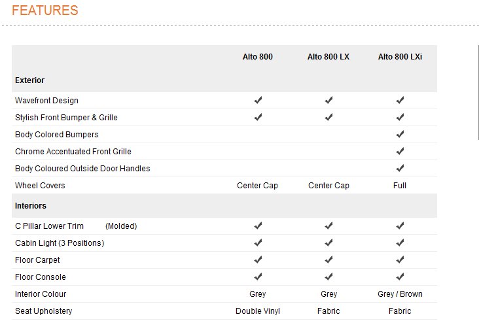Click Double Vinyl upholstery value

point(258,311)
